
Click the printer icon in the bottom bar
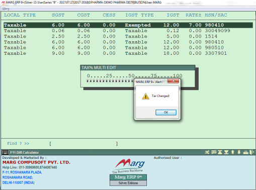[x=246, y=152]
